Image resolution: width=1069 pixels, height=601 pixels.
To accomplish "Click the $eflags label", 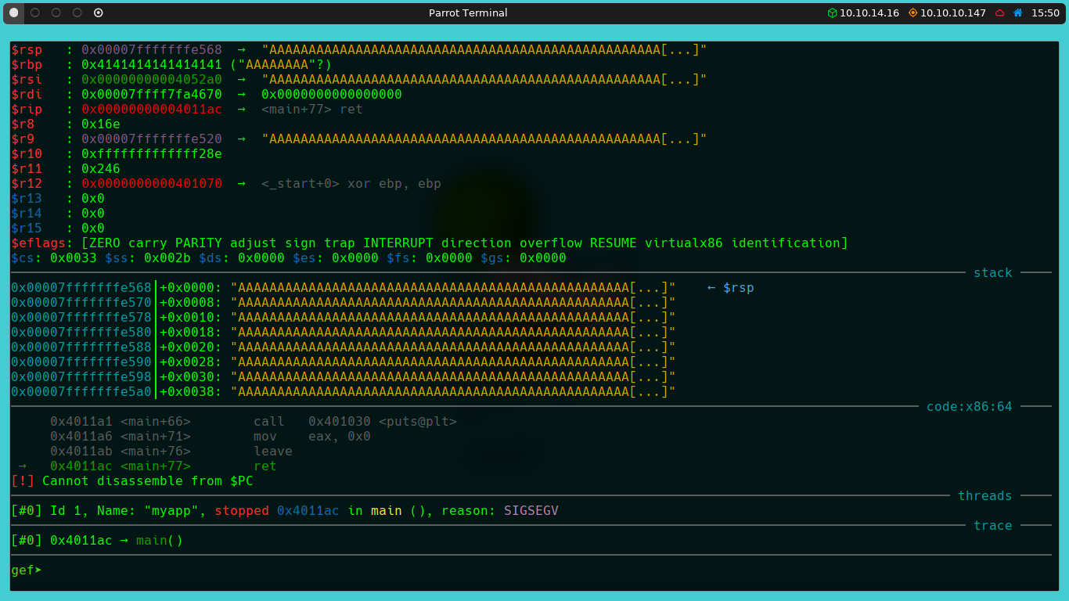I will (x=38, y=243).
